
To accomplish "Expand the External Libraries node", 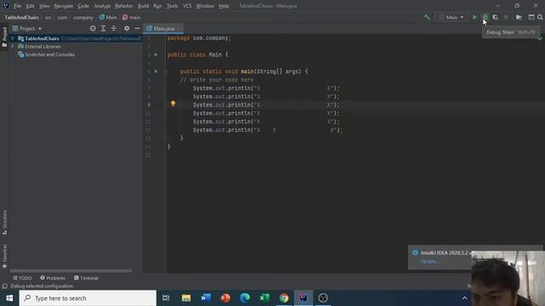I will [x=13, y=46].
